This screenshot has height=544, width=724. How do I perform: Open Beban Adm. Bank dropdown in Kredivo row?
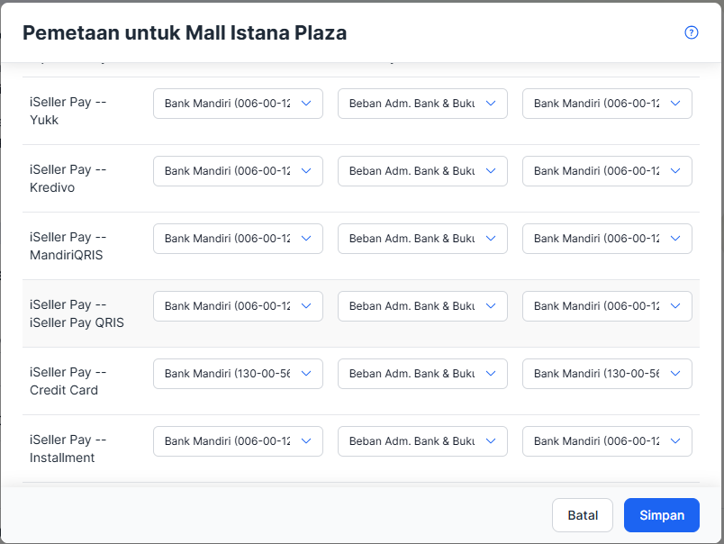422,171
